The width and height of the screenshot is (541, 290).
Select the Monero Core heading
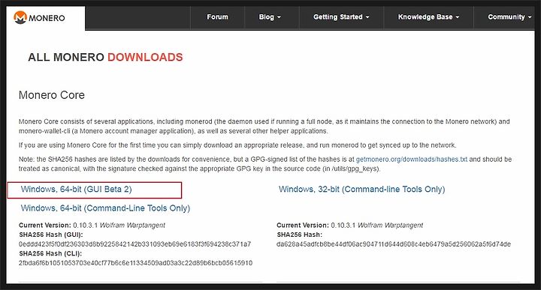(x=52, y=95)
